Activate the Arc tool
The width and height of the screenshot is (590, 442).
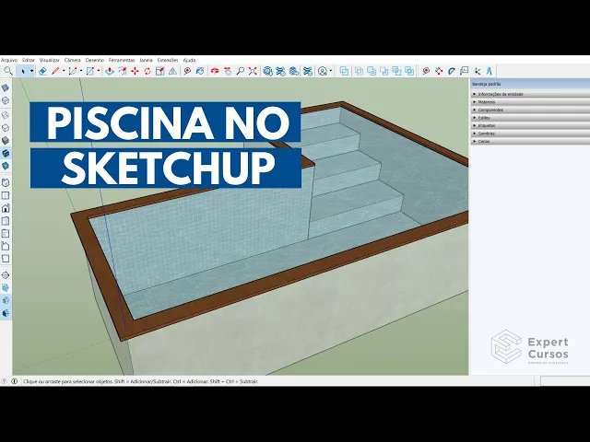pyautogui.click(x=73, y=71)
